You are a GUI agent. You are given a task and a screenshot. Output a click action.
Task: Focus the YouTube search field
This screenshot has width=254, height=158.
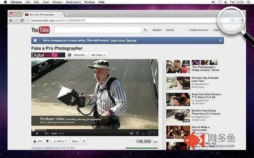tap(98, 30)
